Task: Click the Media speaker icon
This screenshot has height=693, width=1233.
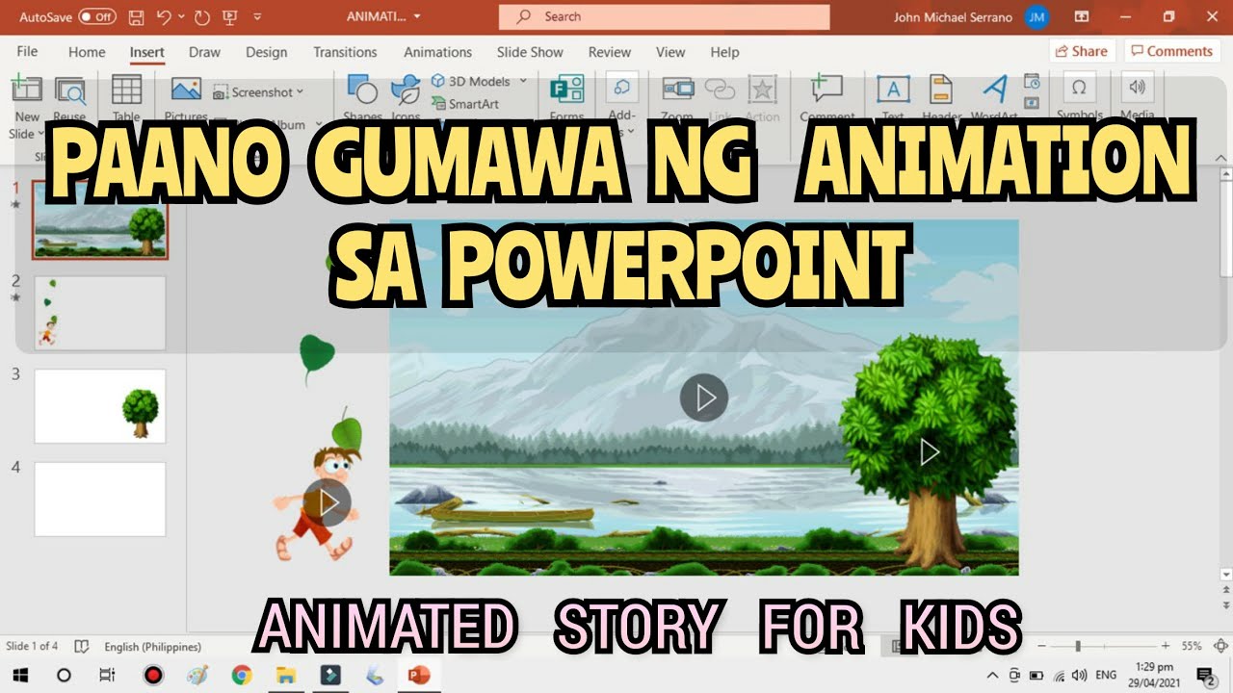Action: [1138, 89]
